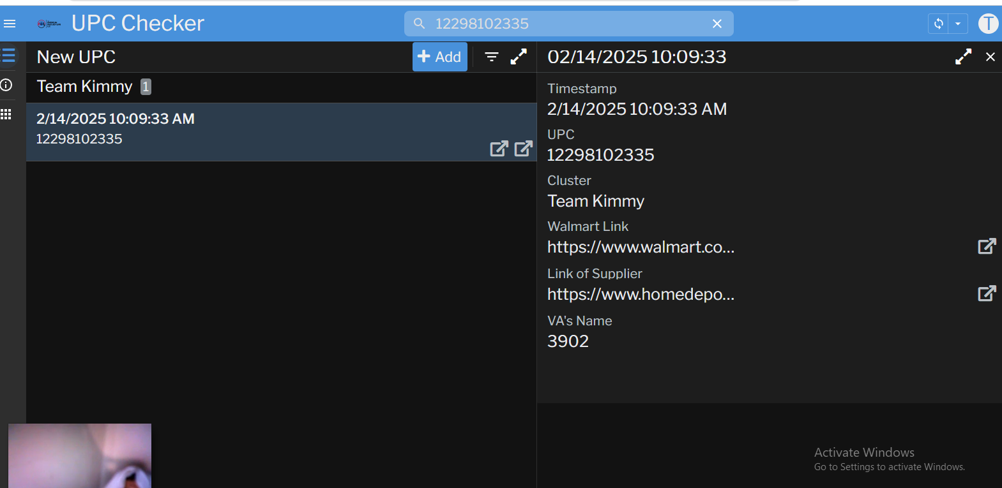Collapse the Team Kimmy group header
This screenshot has width=1002, height=488.
(281, 87)
